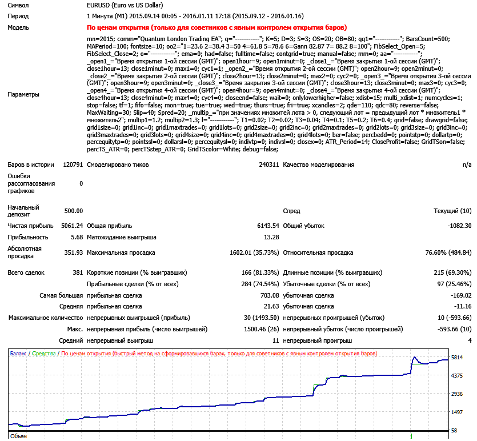Click the 'Спред' label

291,211
